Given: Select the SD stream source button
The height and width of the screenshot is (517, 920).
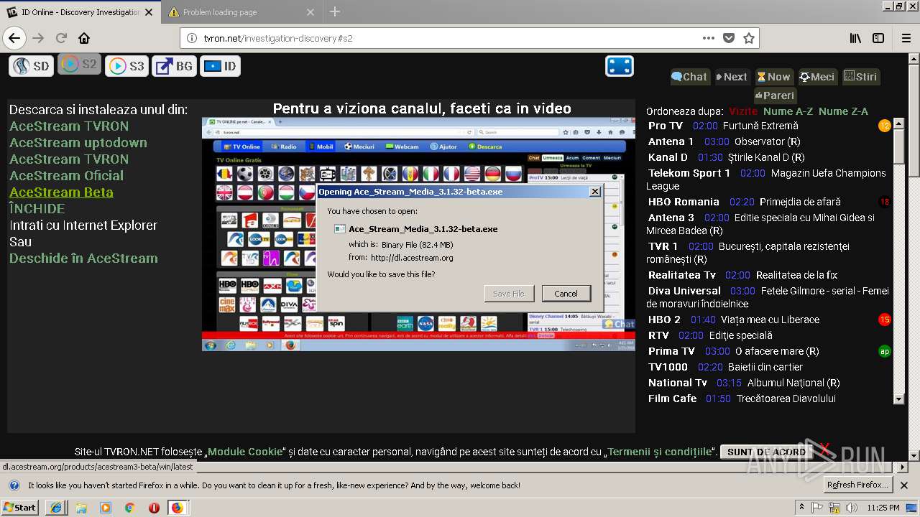Looking at the screenshot, I should coord(32,66).
